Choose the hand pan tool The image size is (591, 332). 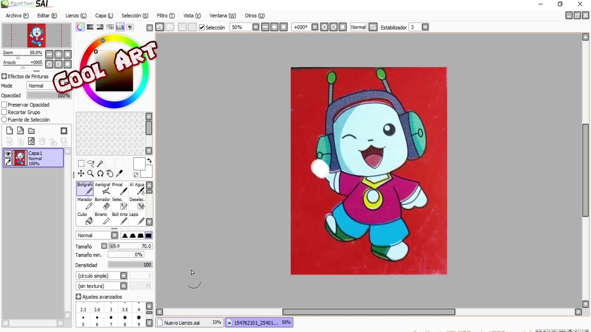pyautogui.click(x=110, y=173)
